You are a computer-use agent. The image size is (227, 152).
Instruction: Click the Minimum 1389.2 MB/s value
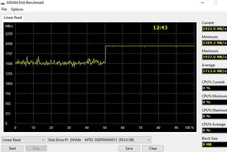click(x=214, y=43)
